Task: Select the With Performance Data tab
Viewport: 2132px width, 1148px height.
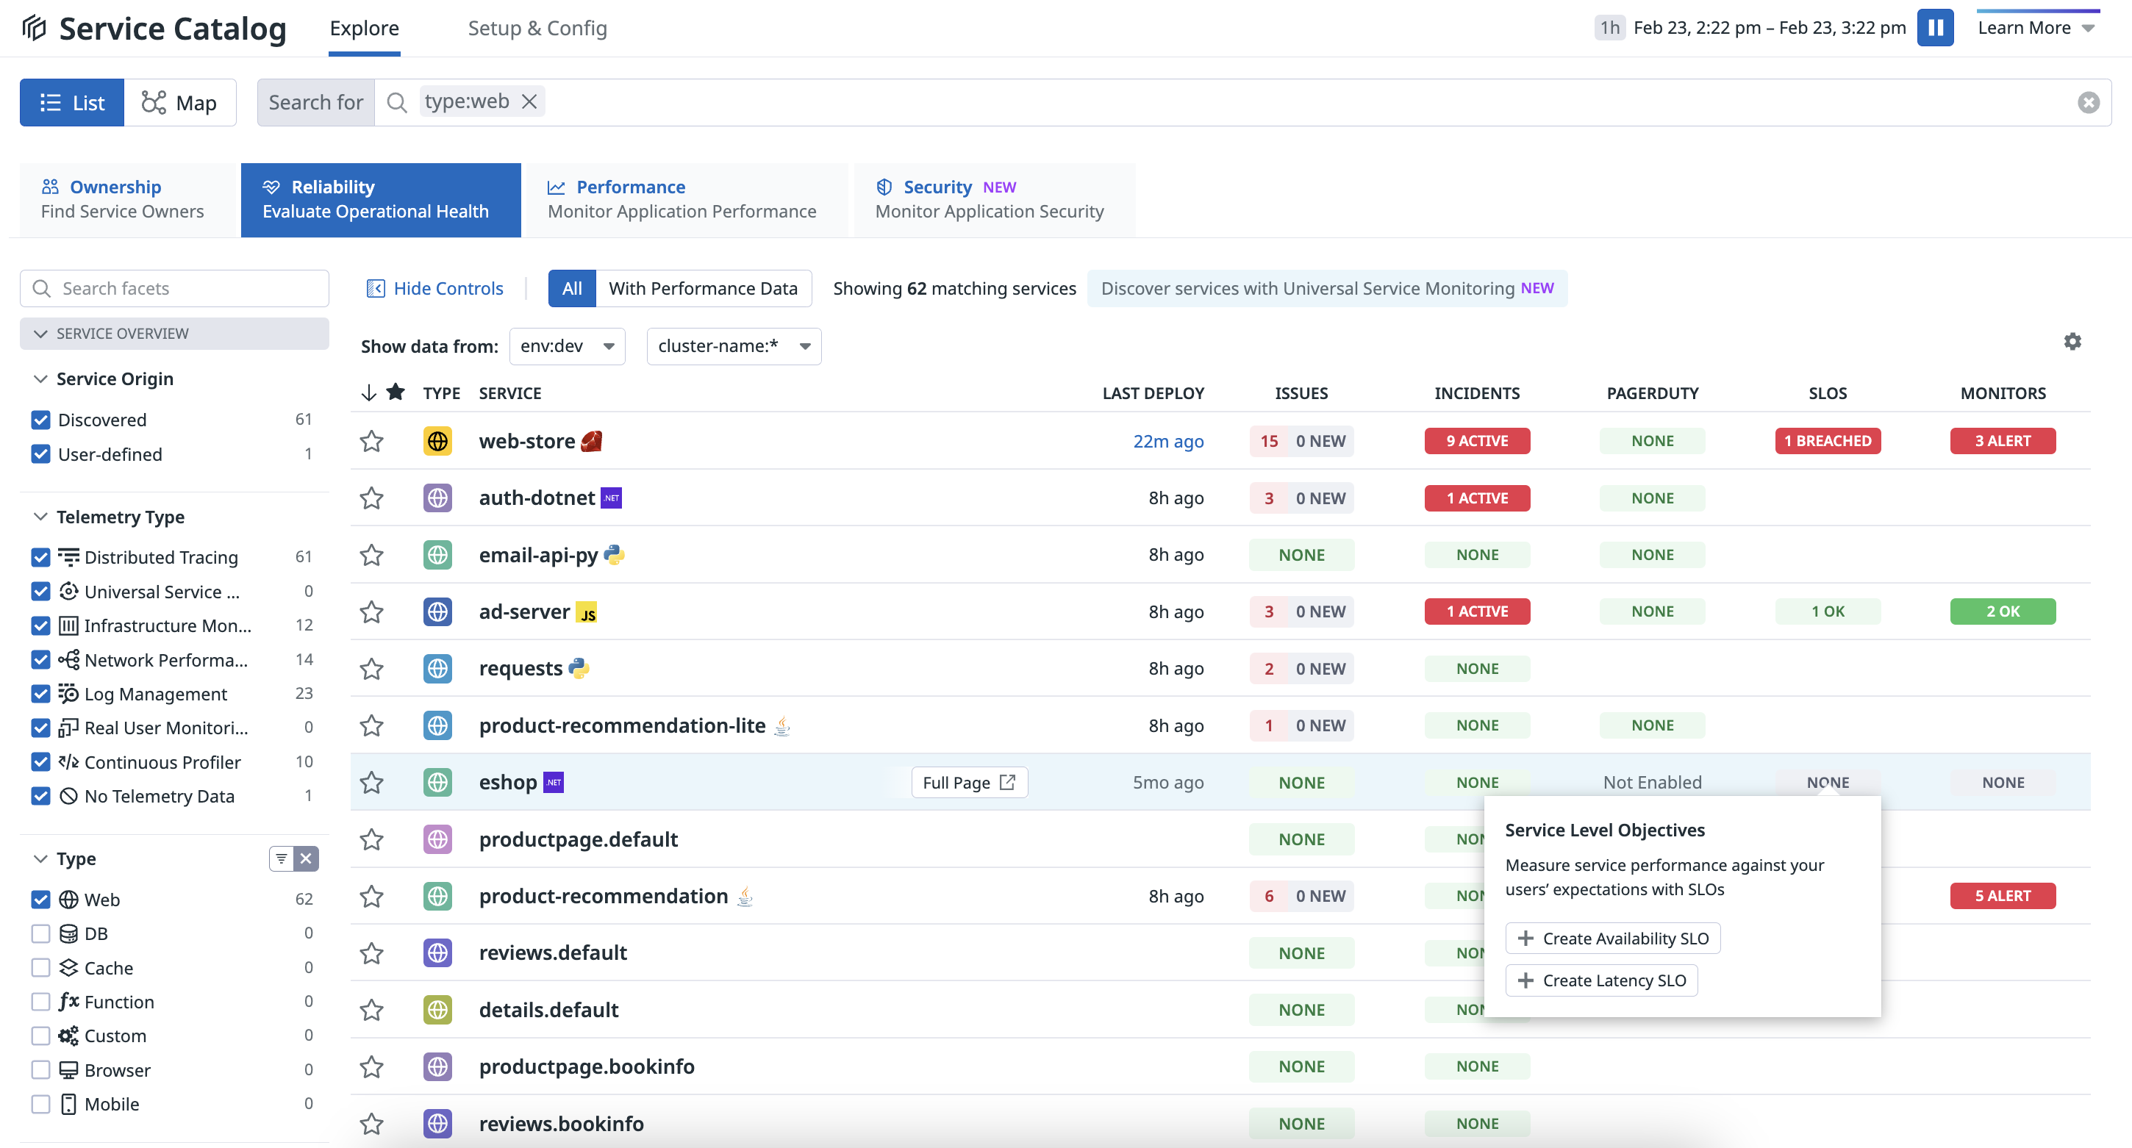Action: coord(704,288)
